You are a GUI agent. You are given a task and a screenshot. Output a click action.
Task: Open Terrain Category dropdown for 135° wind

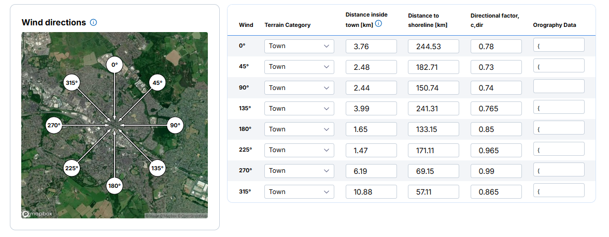click(x=299, y=108)
